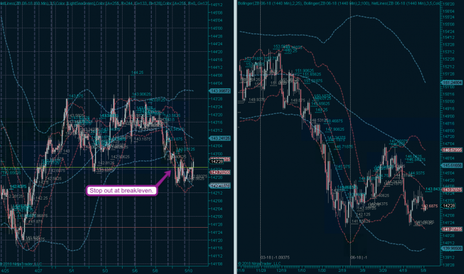Click the 5/3 date label

[x=105, y=271]
